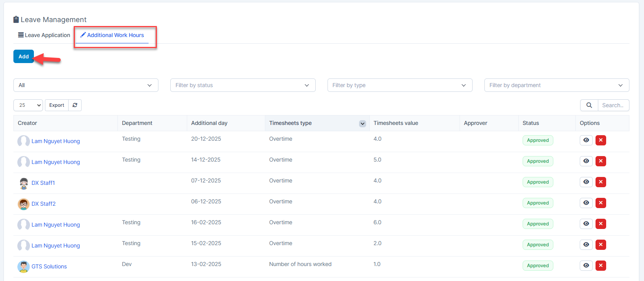Delete the 20-12-2025 overtime entry
Viewport: 644px width, 281px height.
(x=601, y=140)
